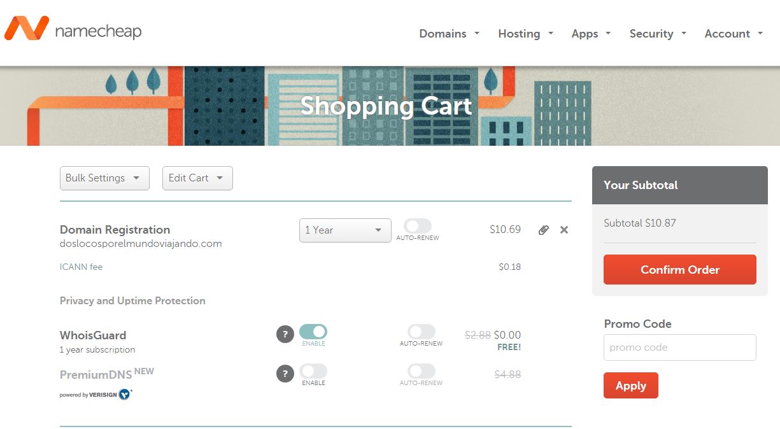Open WhoisGuard help question mark icon
The width and height of the screenshot is (780, 429).
click(x=285, y=334)
